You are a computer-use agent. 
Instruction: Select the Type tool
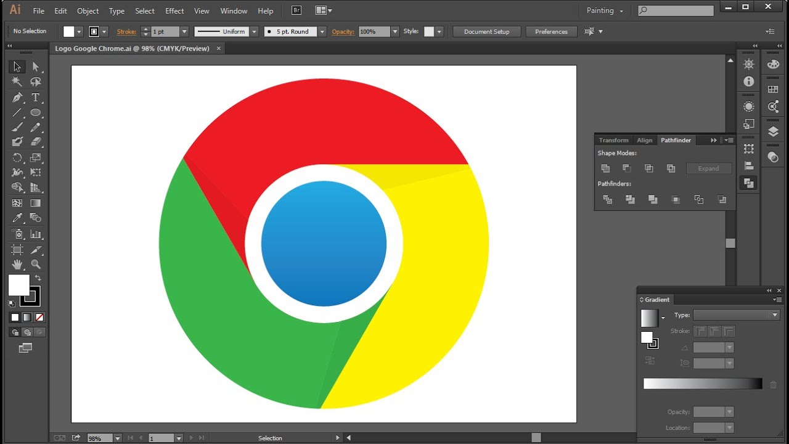click(x=36, y=97)
